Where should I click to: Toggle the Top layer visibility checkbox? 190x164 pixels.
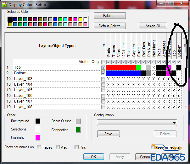click(103, 67)
